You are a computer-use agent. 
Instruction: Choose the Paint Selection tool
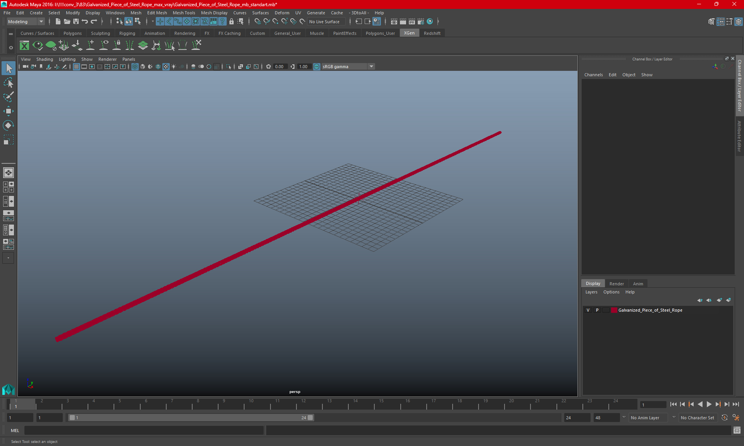click(8, 97)
